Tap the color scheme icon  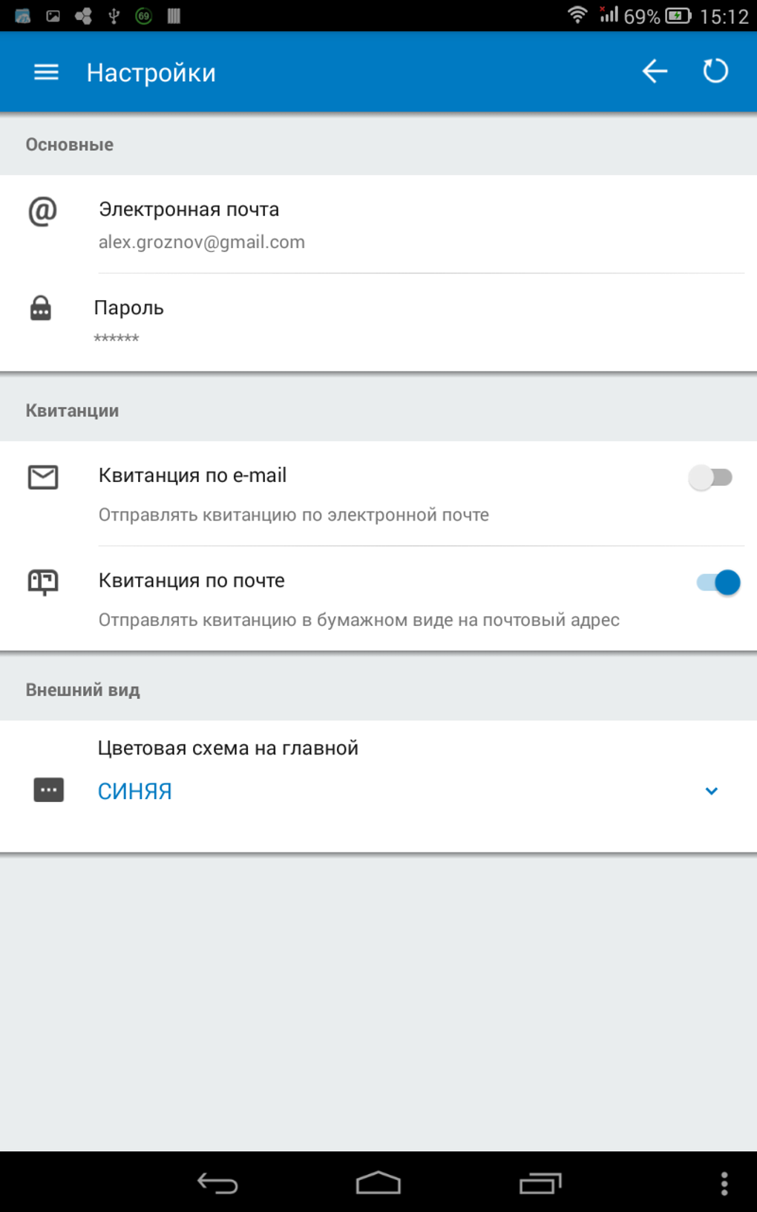coord(49,790)
